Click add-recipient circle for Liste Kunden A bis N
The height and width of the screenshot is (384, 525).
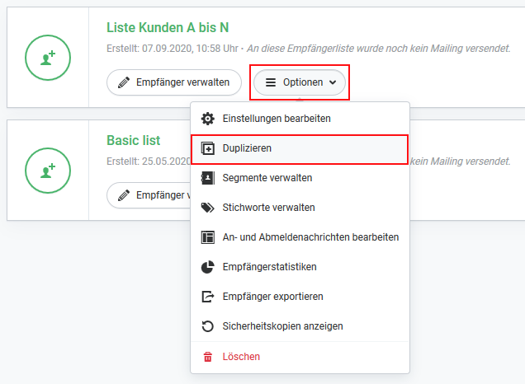[x=48, y=58]
